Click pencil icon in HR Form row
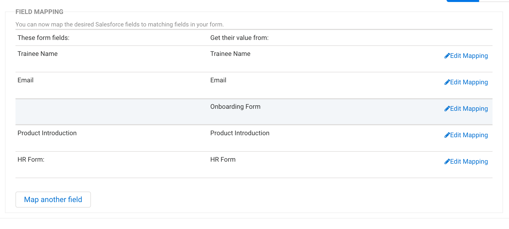The width and height of the screenshot is (509, 229). click(x=447, y=162)
